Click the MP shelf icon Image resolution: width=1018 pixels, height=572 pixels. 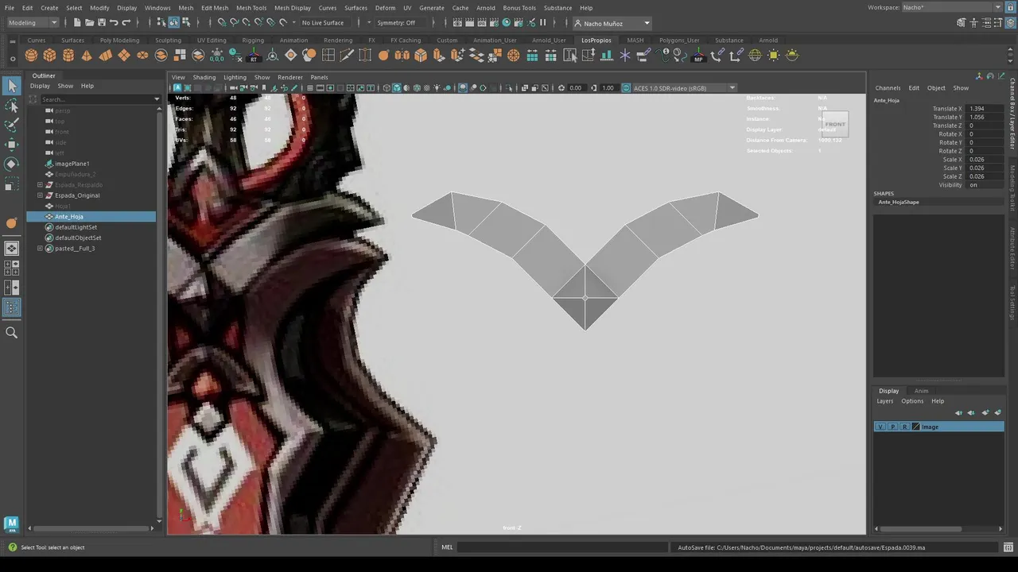[698, 55]
